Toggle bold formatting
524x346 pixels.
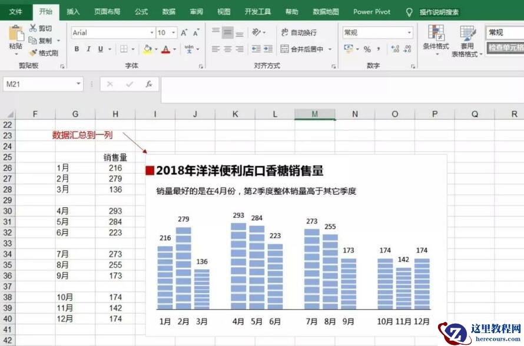(x=77, y=49)
